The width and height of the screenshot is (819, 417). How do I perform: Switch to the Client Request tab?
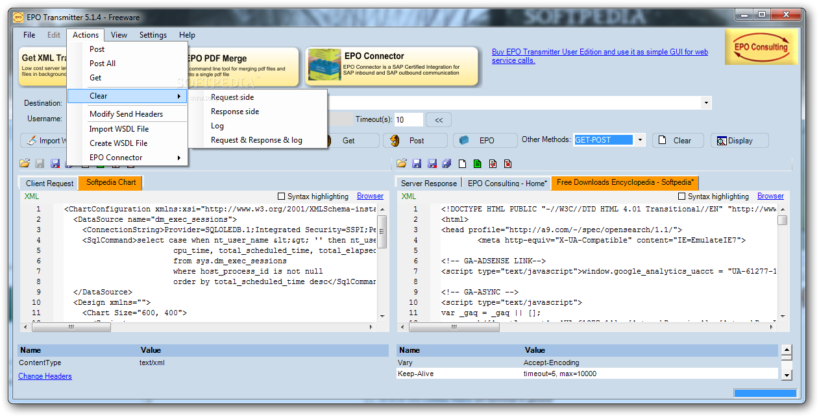click(x=49, y=183)
